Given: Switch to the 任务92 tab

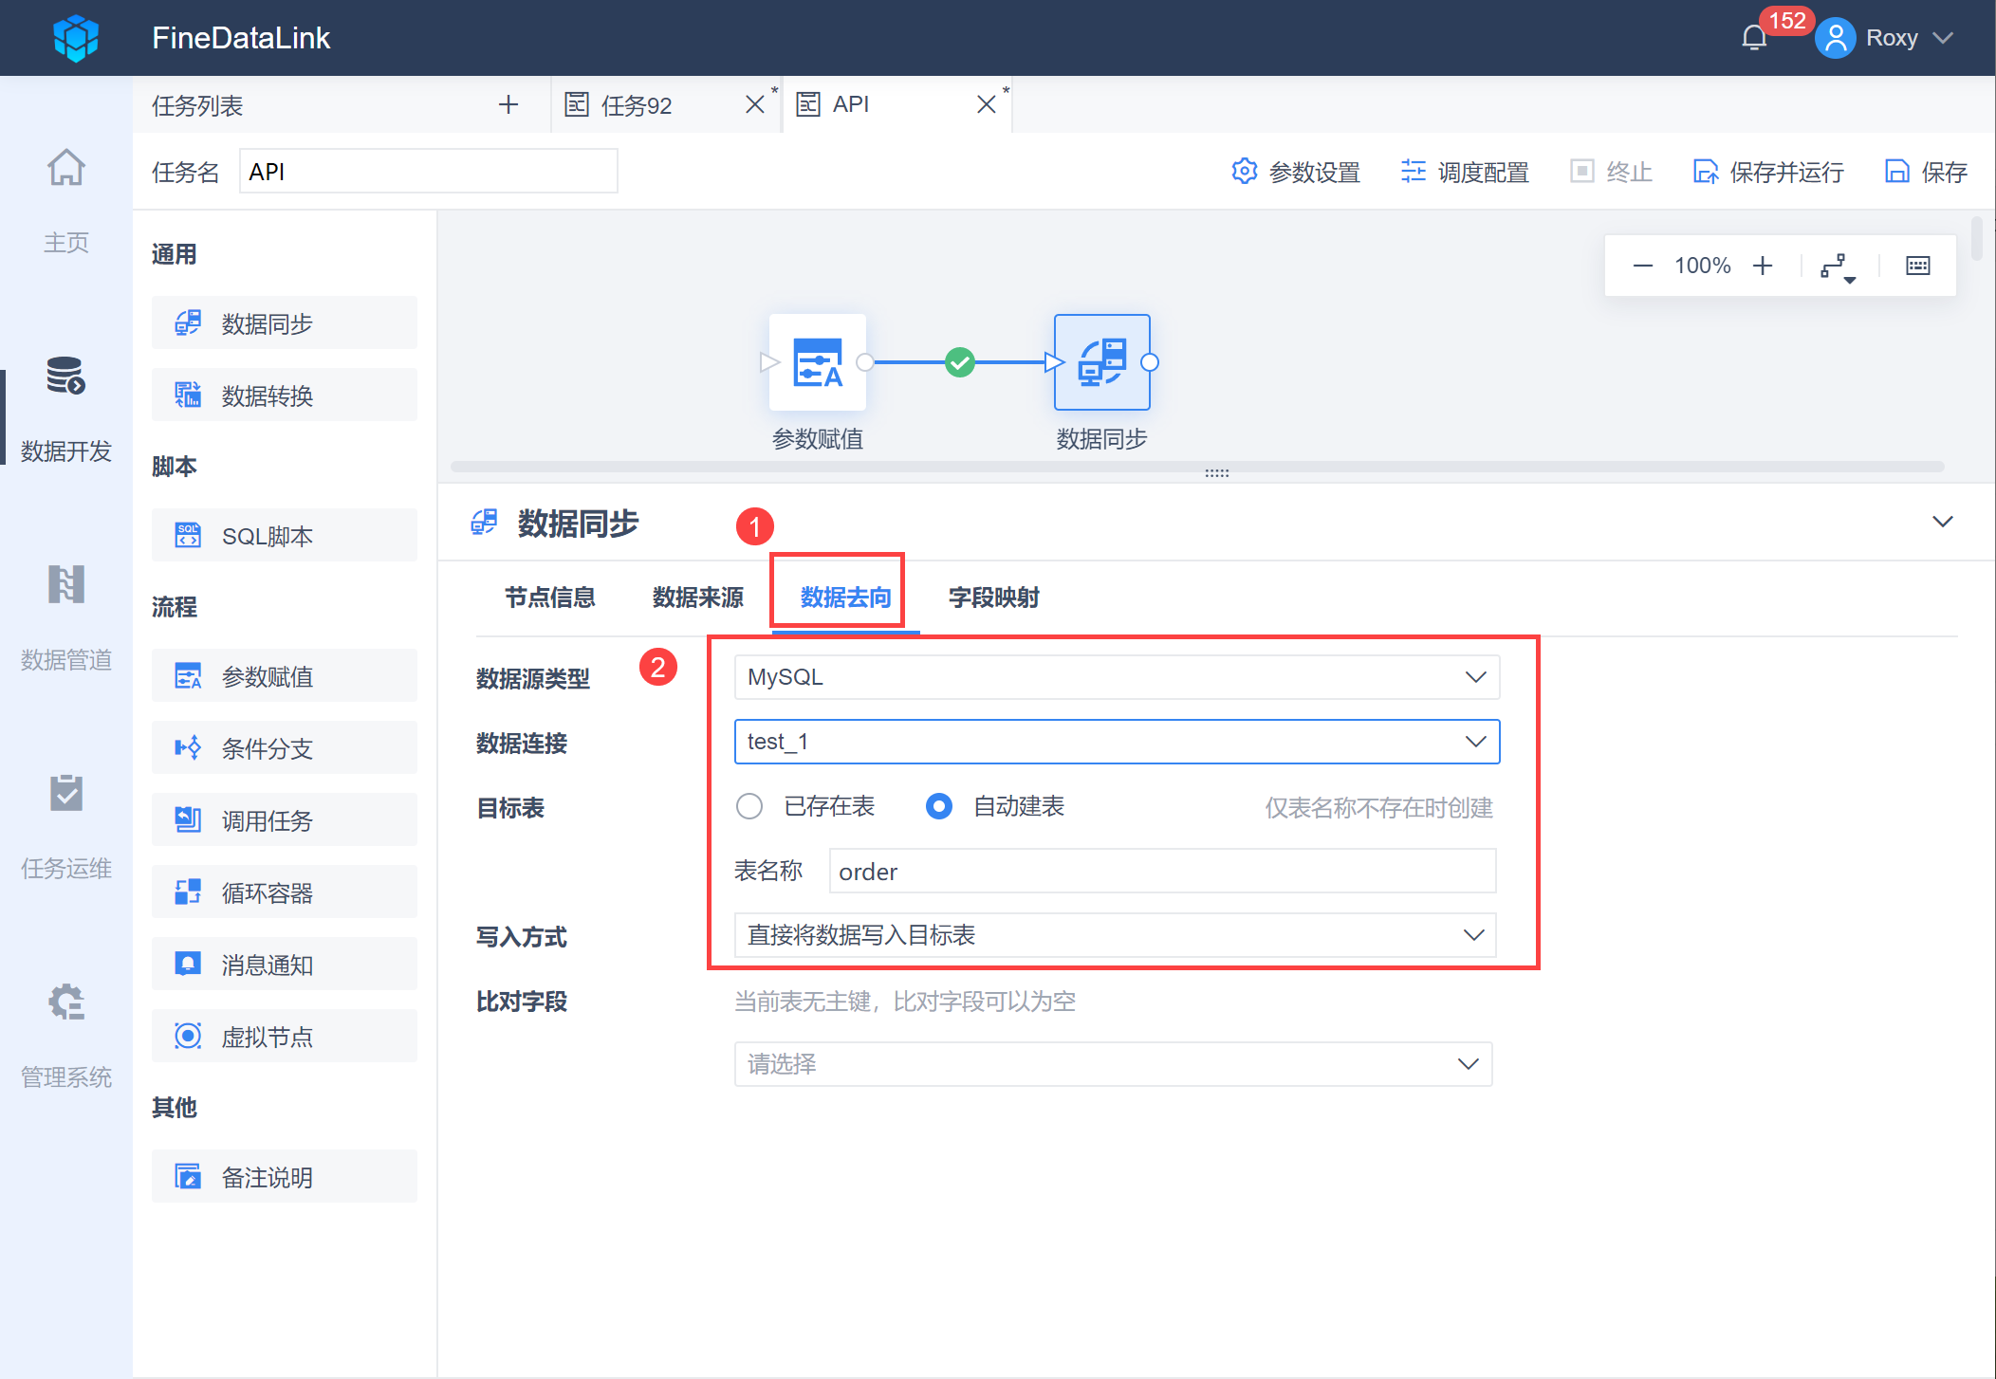Looking at the screenshot, I should click(636, 104).
